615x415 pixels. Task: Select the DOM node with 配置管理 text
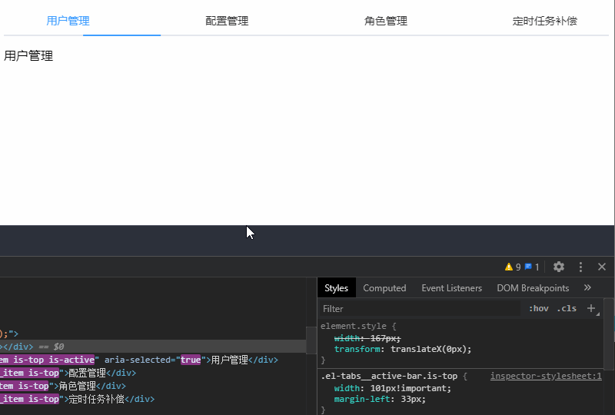tap(68, 373)
